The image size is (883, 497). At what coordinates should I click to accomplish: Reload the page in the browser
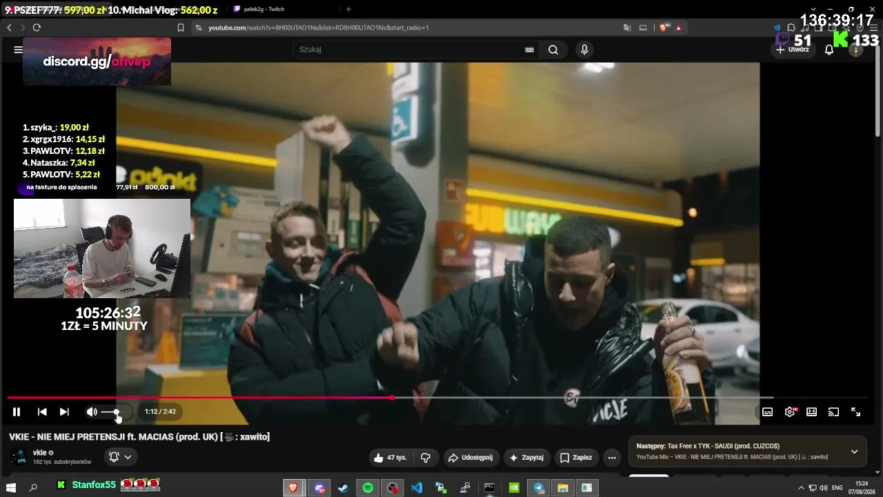point(37,28)
